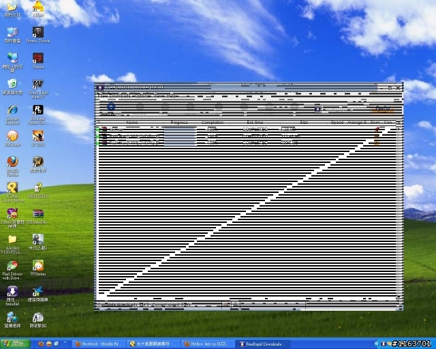The width and height of the screenshot is (436, 349).
Task: Open the Help menu
Action: click(172, 95)
